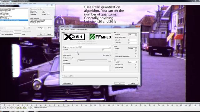Select Uncompressed RGB/YCbCr in codec list
This screenshot has height=112, width=200.
click(x=7, y=9)
